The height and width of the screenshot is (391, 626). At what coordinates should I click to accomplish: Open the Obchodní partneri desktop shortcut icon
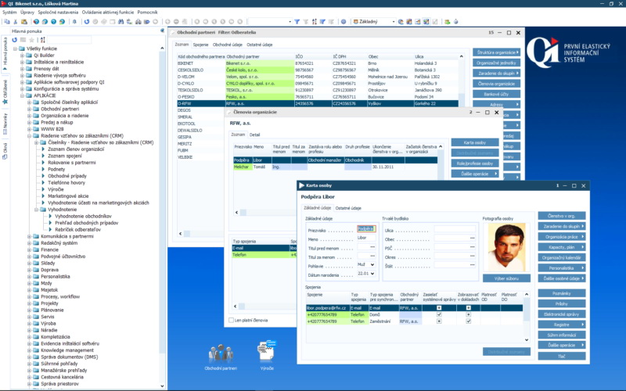tap(221, 357)
